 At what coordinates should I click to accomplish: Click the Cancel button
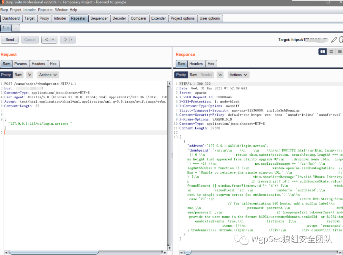[30, 40]
